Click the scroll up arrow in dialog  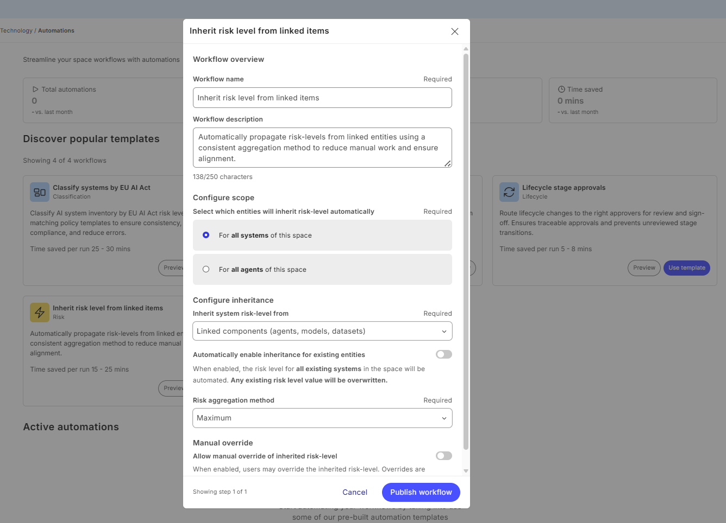[466, 49]
